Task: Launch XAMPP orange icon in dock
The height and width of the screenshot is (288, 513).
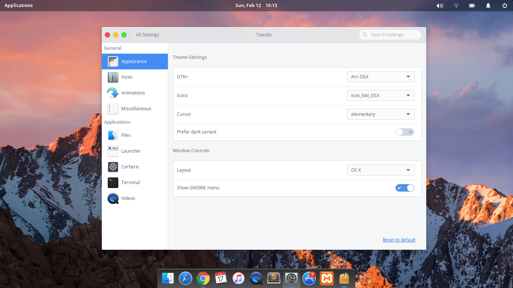Action: tap(327, 278)
